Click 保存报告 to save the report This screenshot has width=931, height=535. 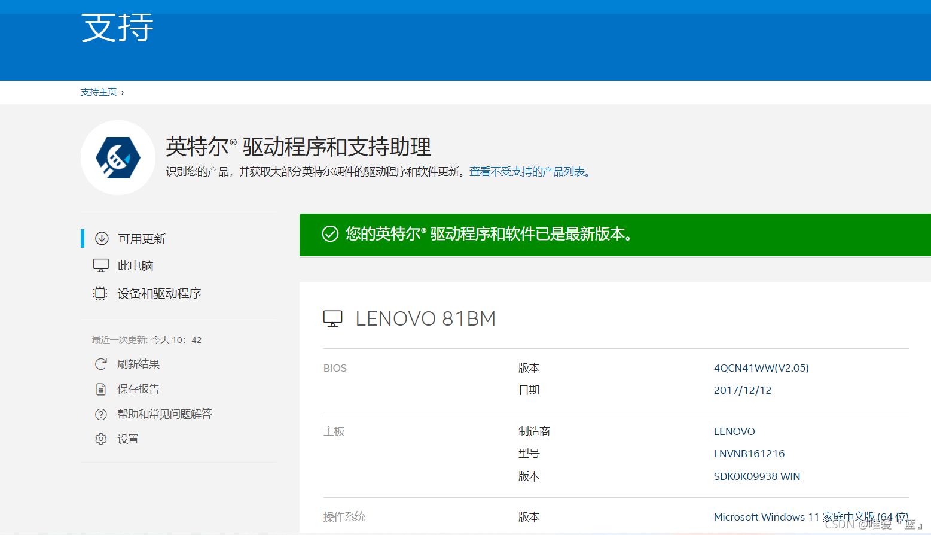[138, 389]
